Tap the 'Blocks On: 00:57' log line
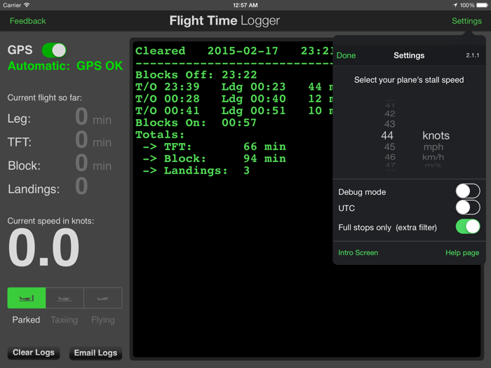The height and width of the screenshot is (368, 491). [196, 123]
